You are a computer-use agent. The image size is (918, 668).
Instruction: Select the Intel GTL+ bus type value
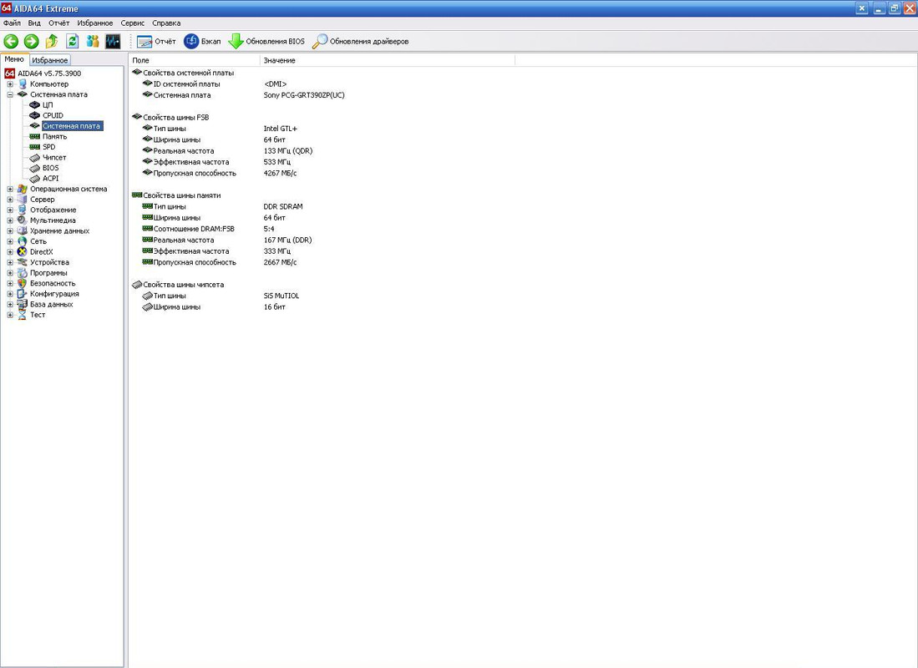[281, 129]
